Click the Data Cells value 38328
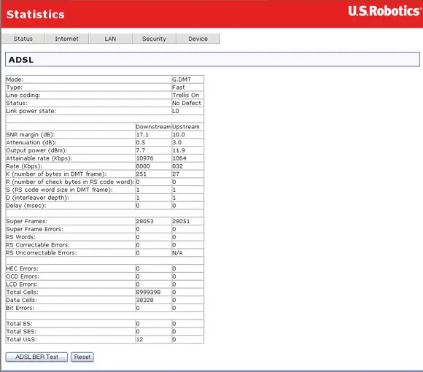 144,300
